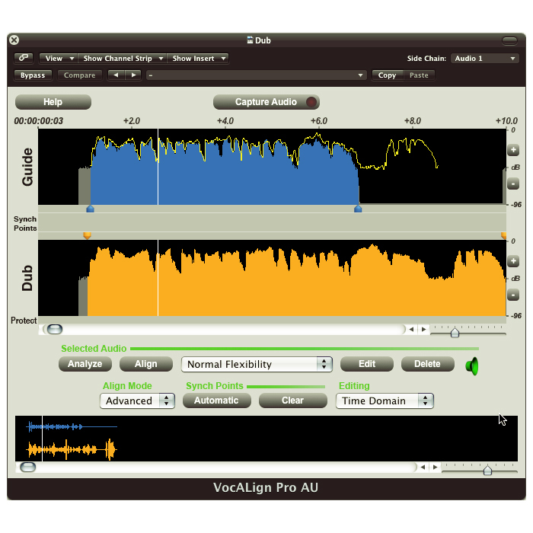Click the orange Dub overview waveform thumbnail

point(72,449)
